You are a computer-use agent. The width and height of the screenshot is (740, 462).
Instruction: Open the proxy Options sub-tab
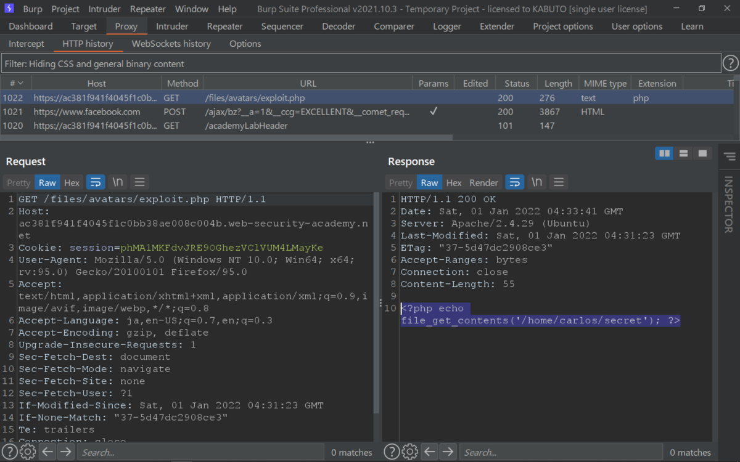click(x=245, y=44)
